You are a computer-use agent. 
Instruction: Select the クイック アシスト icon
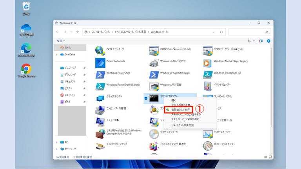click(100, 99)
